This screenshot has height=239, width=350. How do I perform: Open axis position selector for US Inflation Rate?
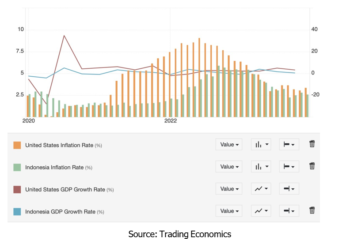point(289,144)
